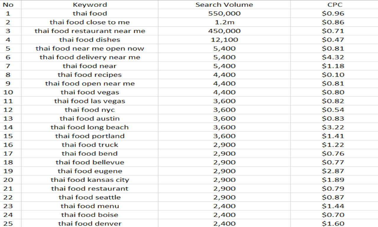This screenshot has height=227, width=378.
Task: Click the 'thai food denver' keyword cell
Action: coord(90,223)
